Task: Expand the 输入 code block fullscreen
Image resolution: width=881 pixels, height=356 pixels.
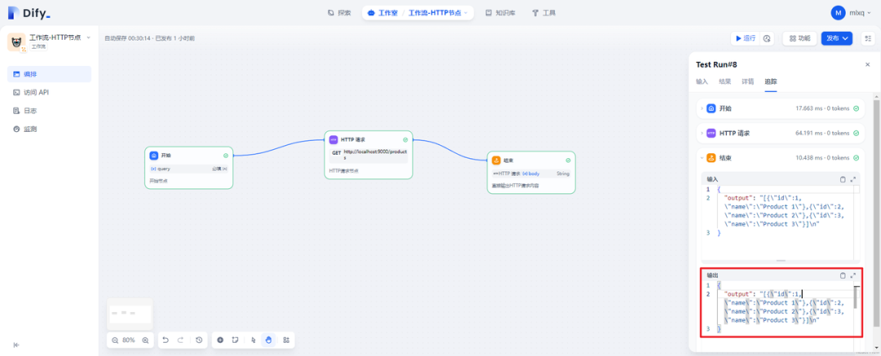Action: [x=853, y=179]
